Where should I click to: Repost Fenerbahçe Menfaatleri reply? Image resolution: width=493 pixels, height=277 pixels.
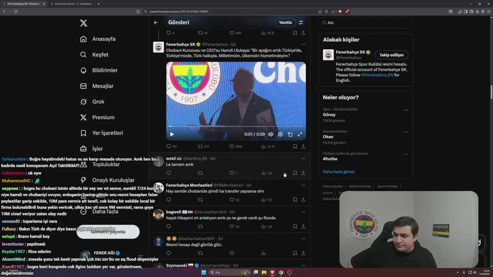(x=200, y=200)
